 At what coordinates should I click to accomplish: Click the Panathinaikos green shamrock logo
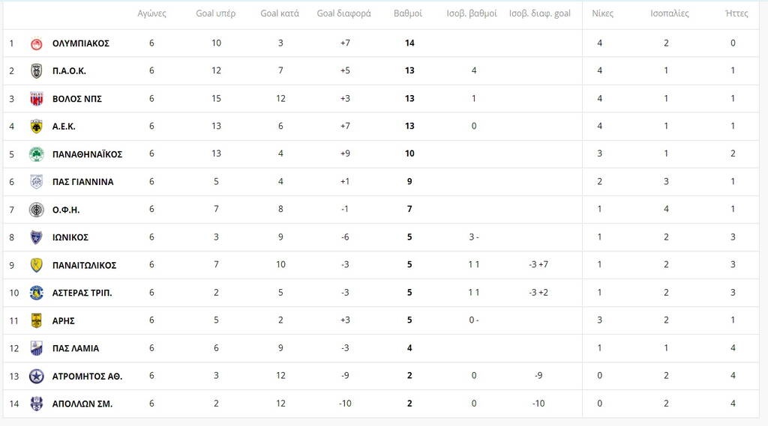(x=36, y=154)
